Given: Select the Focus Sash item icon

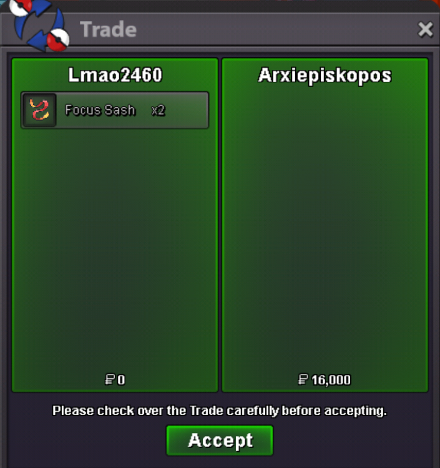Looking at the screenshot, I should click(39, 110).
